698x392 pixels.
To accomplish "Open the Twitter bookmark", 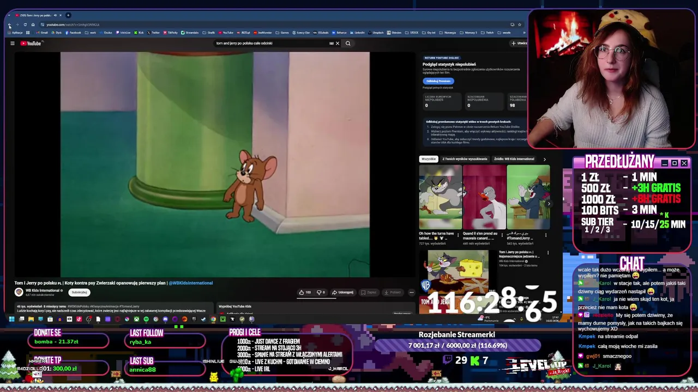I will point(153,33).
